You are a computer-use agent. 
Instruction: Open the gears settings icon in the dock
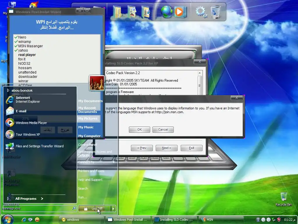coord(201,12)
